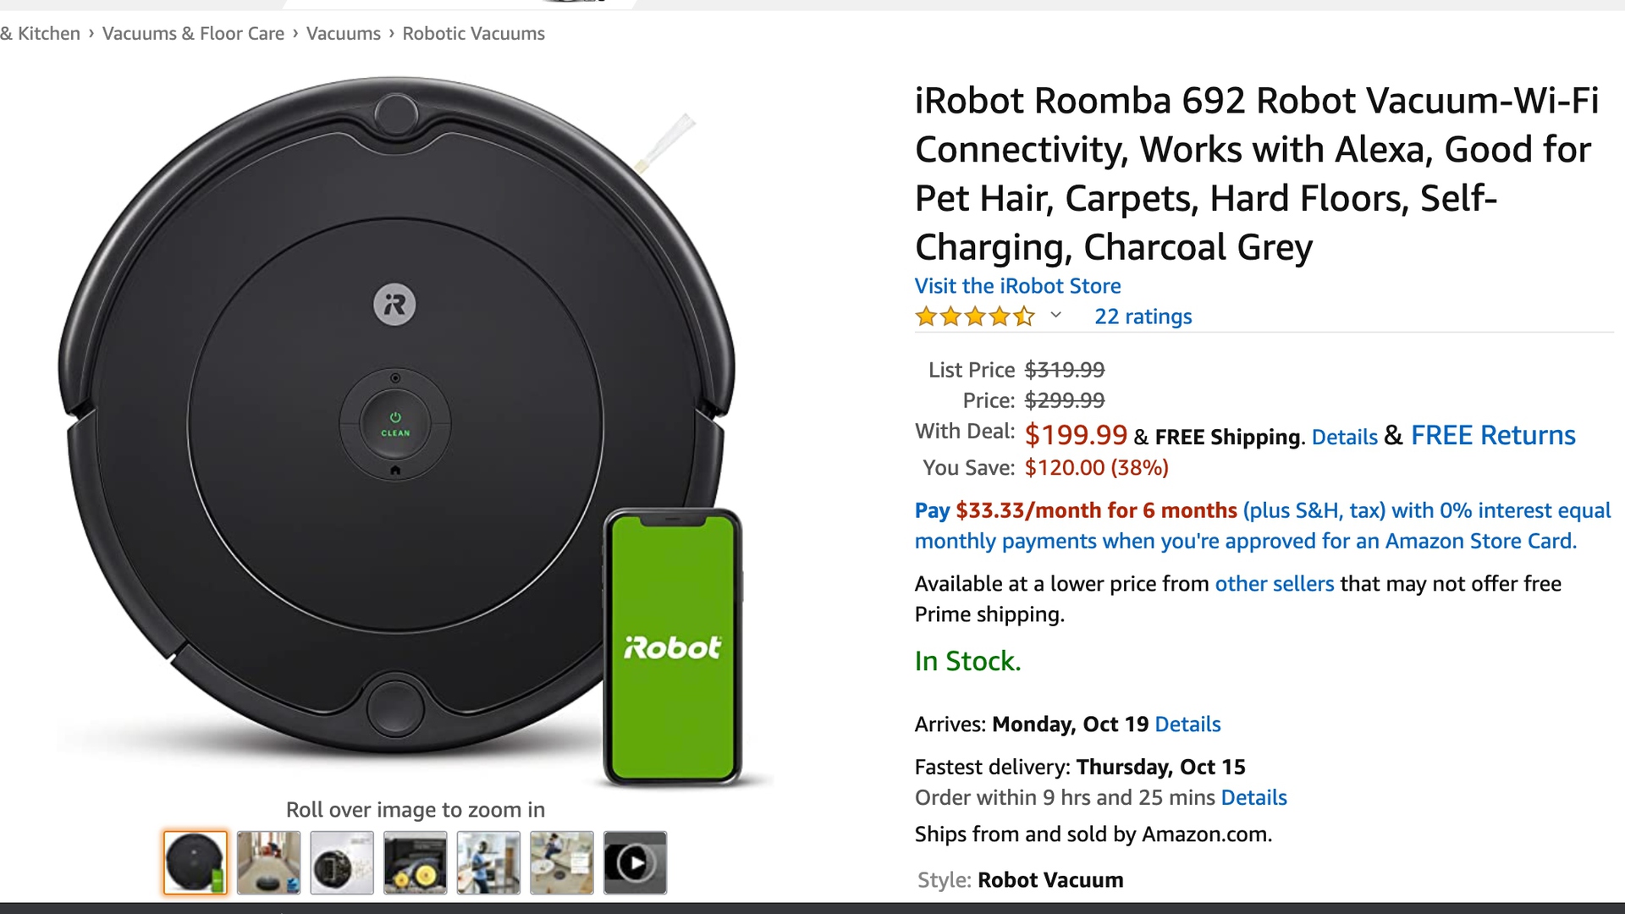1625x914 pixels.
Task: Visit the iRobot Store link
Action: click(1017, 286)
